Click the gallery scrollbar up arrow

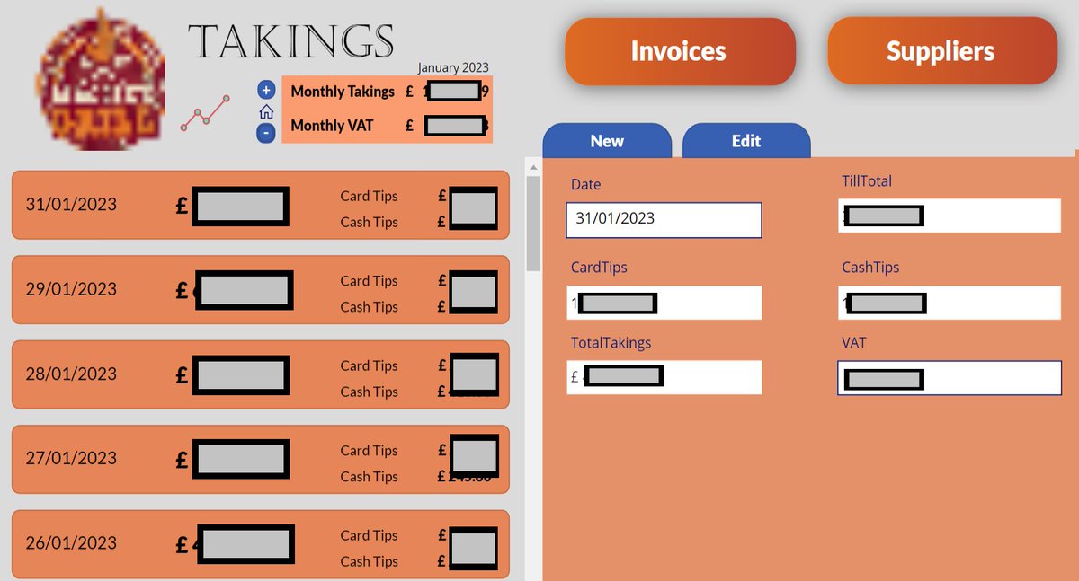click(x=532, y=168)
